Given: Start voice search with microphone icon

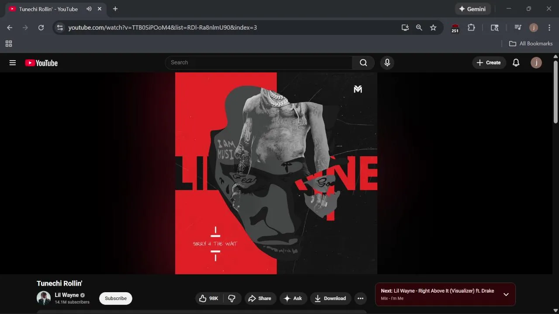Looking at the screenshot, I should (x=387, y=63).
